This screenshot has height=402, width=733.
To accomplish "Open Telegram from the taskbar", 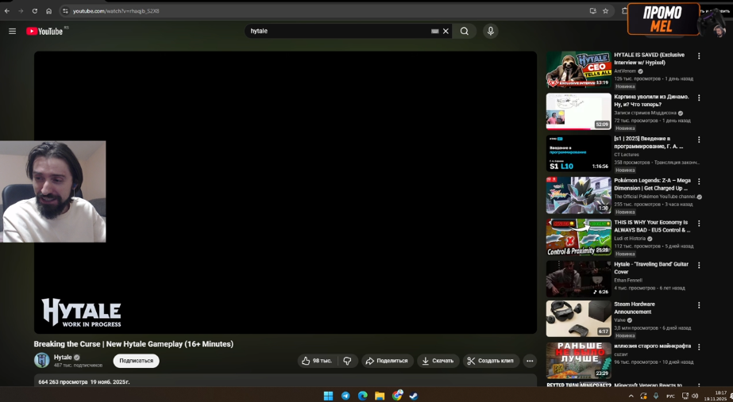I will pyautogui.click(x=345, y=396).
